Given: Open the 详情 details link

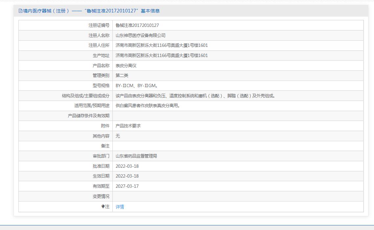Looking at the screenshot, I should [120, 207].
